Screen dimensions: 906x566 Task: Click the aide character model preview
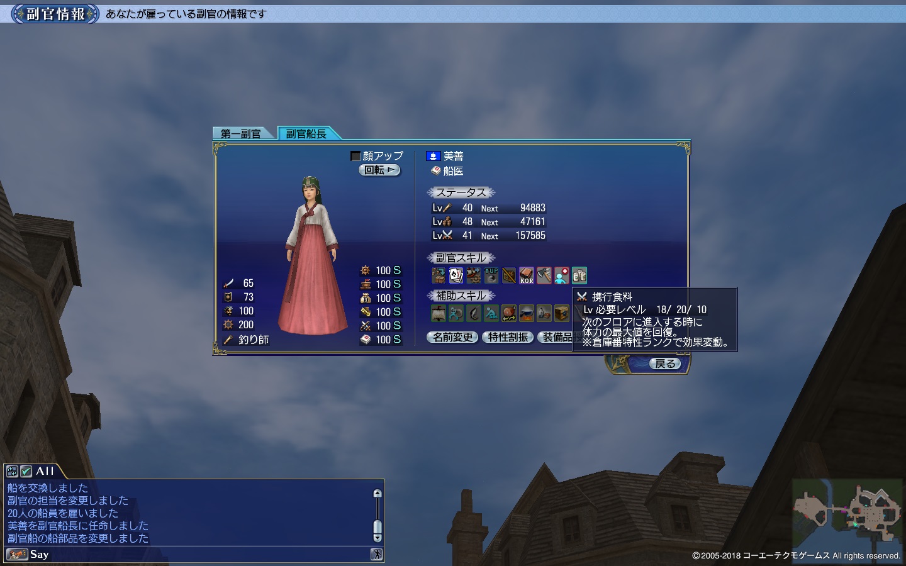pos(311,255)
